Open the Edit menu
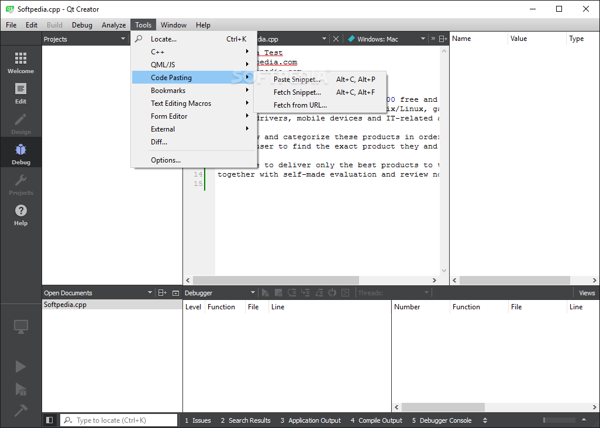Image resolution: width=600 pixels, height=428 pixels. click(x=32, y=25)
